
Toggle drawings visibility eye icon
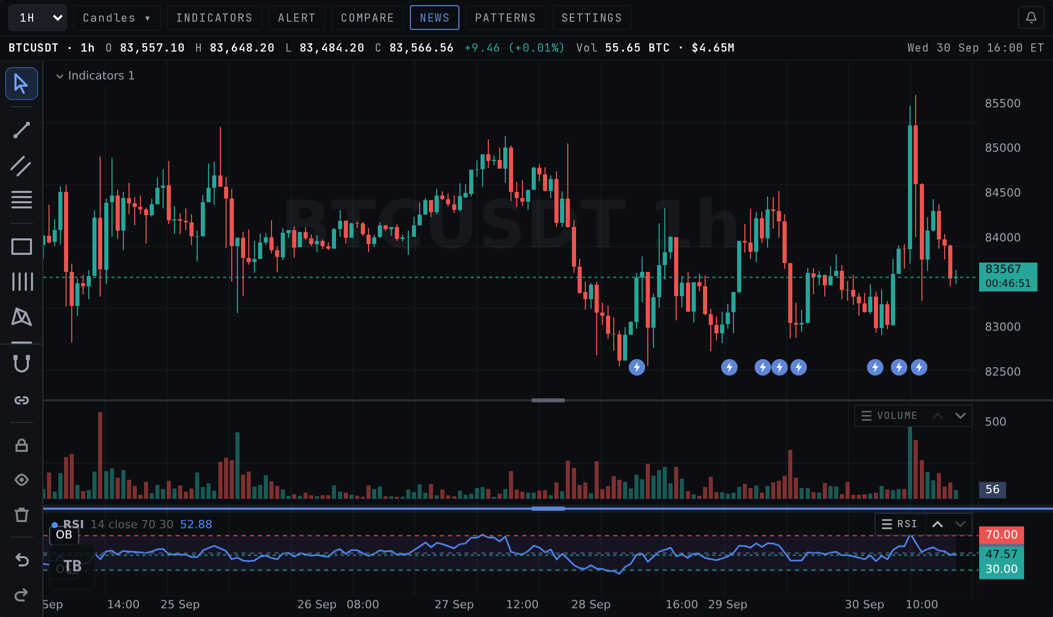tap(21, 480)
